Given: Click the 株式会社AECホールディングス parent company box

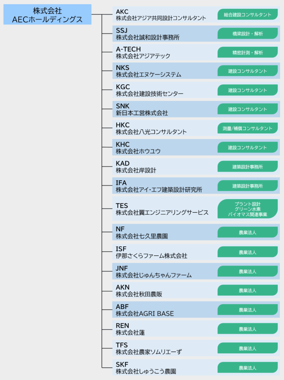Looking at the screenshot, I should click(47, 14).
